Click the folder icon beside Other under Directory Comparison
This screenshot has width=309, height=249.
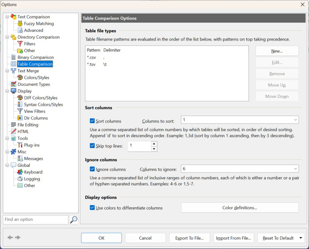point(20,51)
